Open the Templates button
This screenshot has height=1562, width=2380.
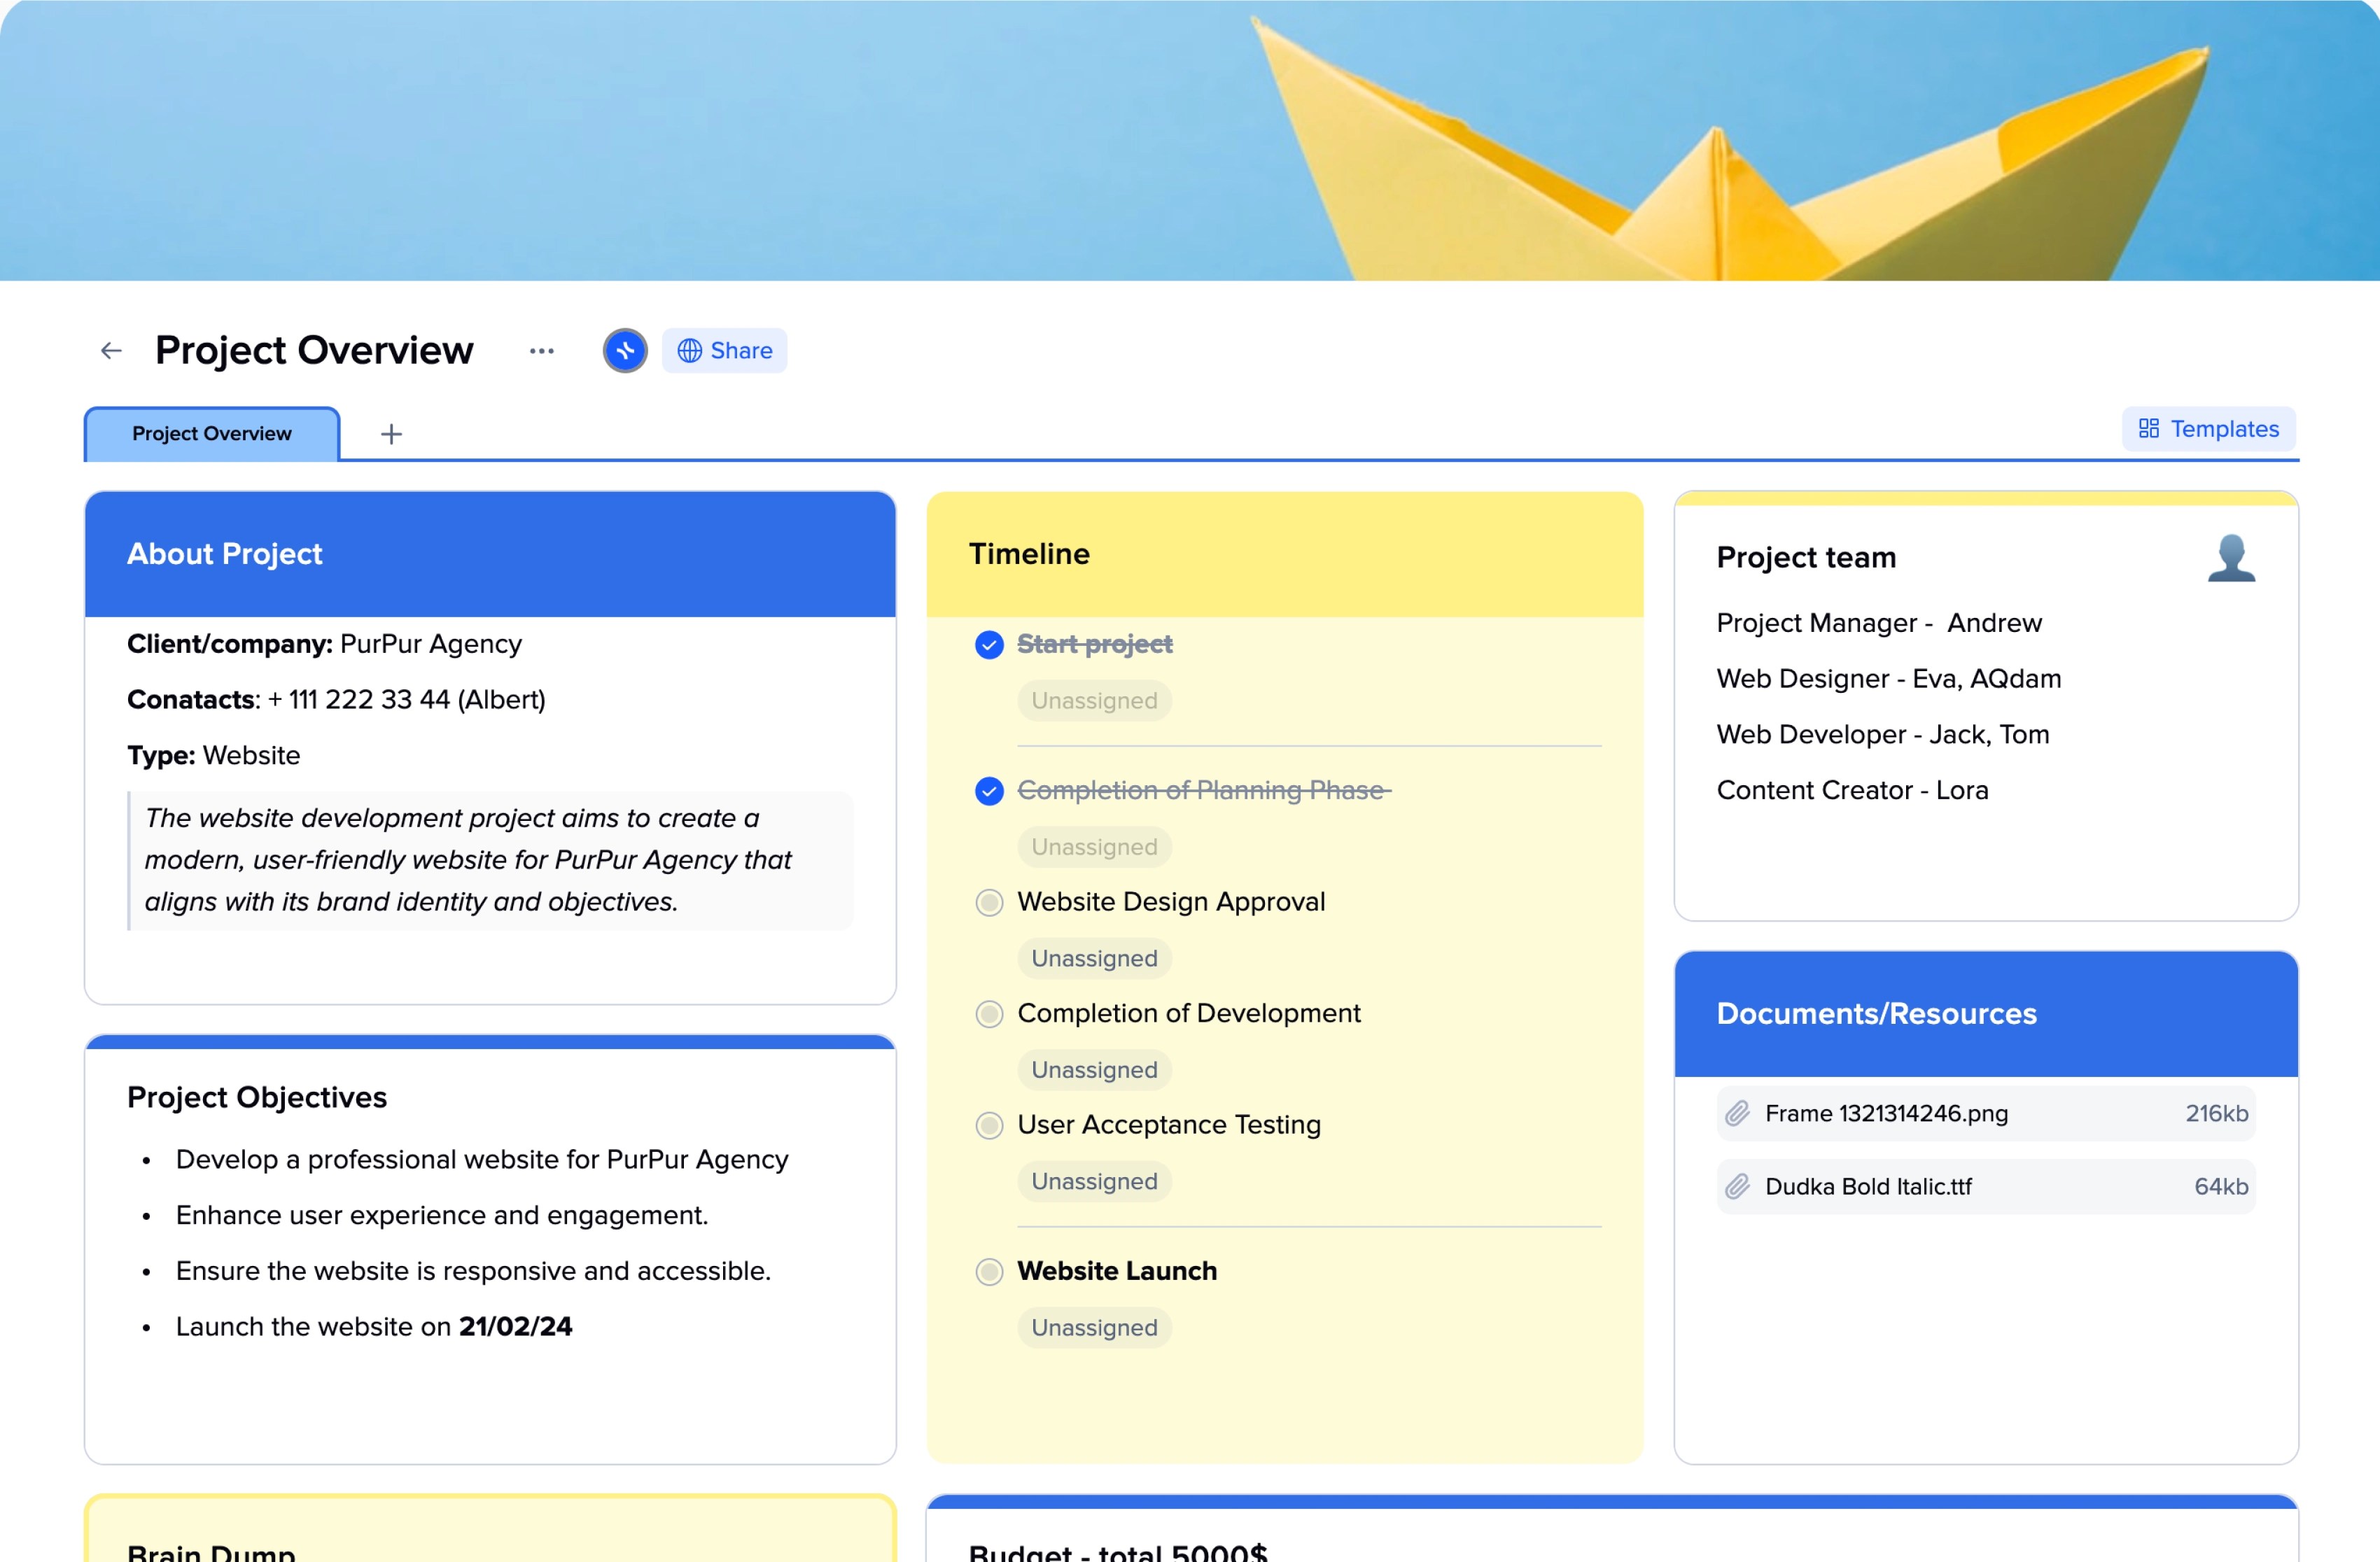pos(2209,429)
